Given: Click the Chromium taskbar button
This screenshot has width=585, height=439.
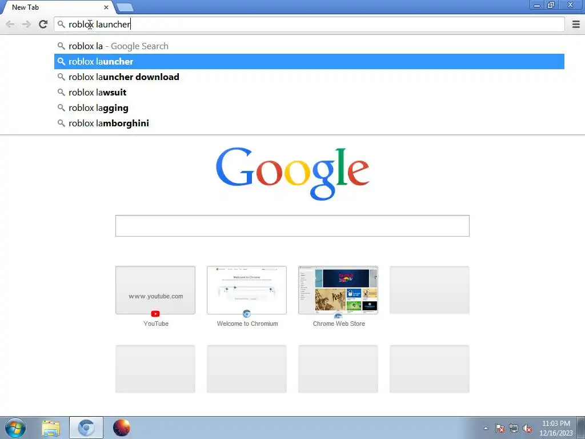Looking at the screenshot, I should [86, 428].
